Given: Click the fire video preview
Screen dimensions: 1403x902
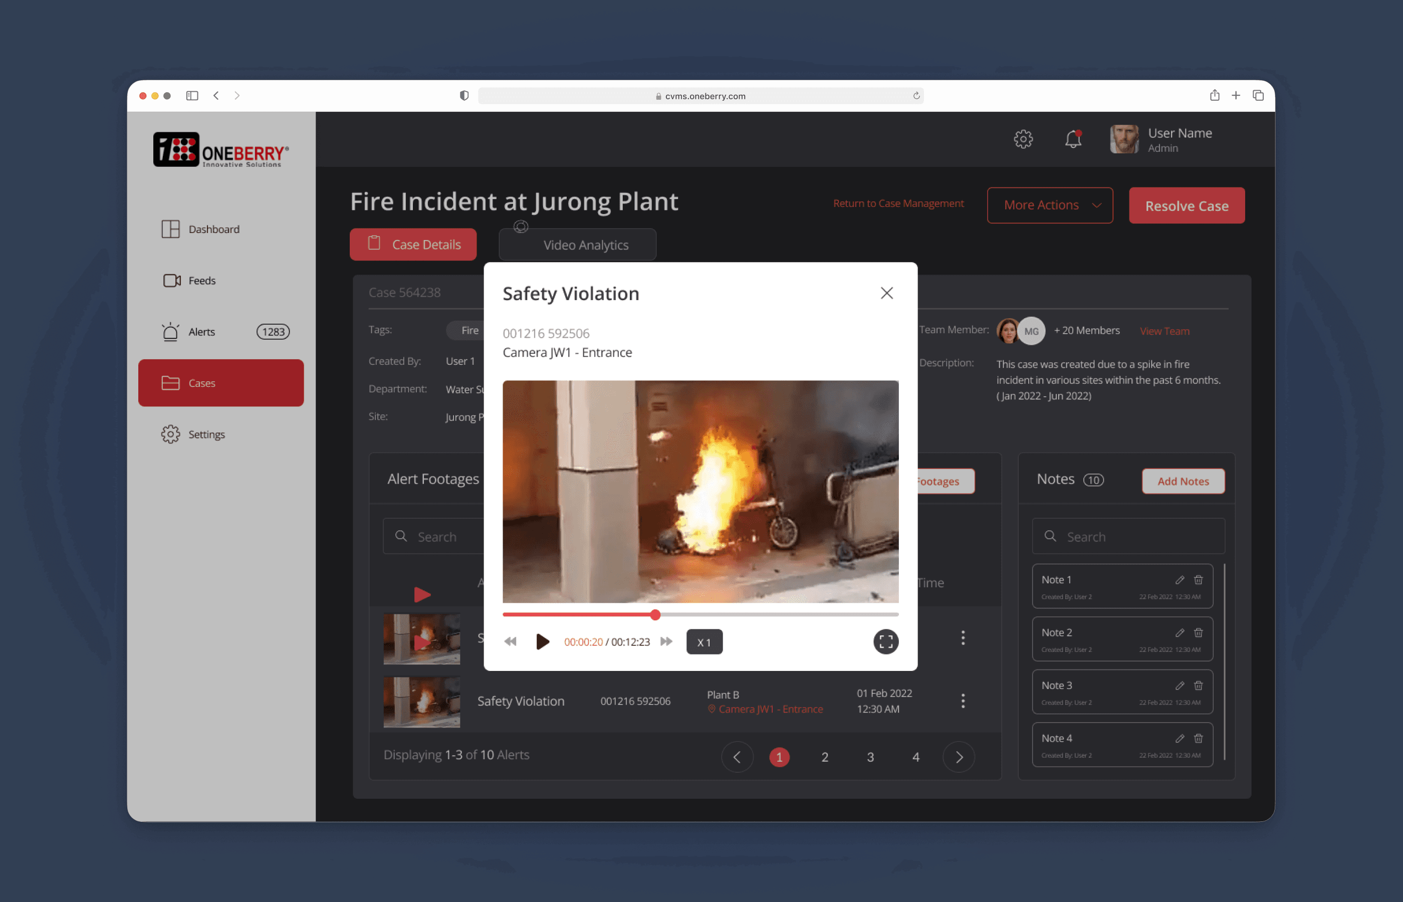Looking at the screenshot, I should coord(700,492).
